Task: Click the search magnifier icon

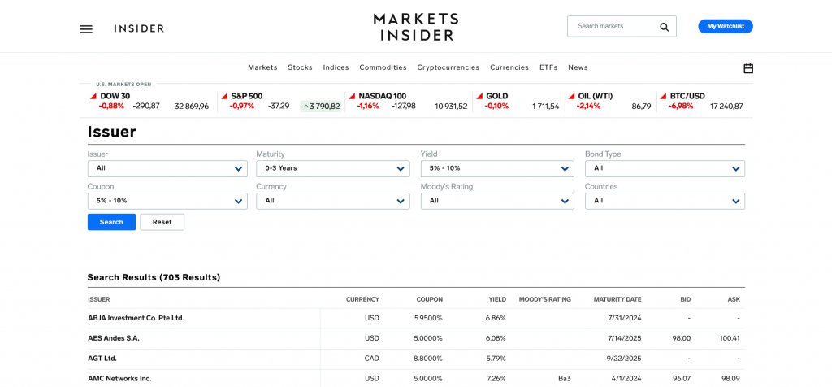Action: click(x=665, y=27)
